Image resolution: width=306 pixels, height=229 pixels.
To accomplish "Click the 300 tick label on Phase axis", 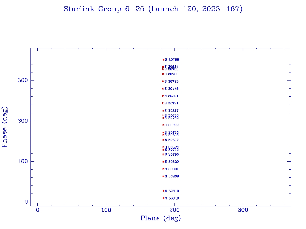I will pyautogui.click(x=23, y=80).
